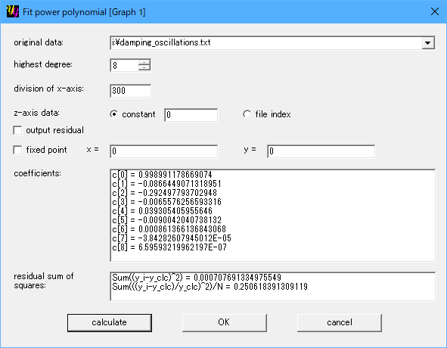Decrease highest degree with down spinner arrow

144,68
